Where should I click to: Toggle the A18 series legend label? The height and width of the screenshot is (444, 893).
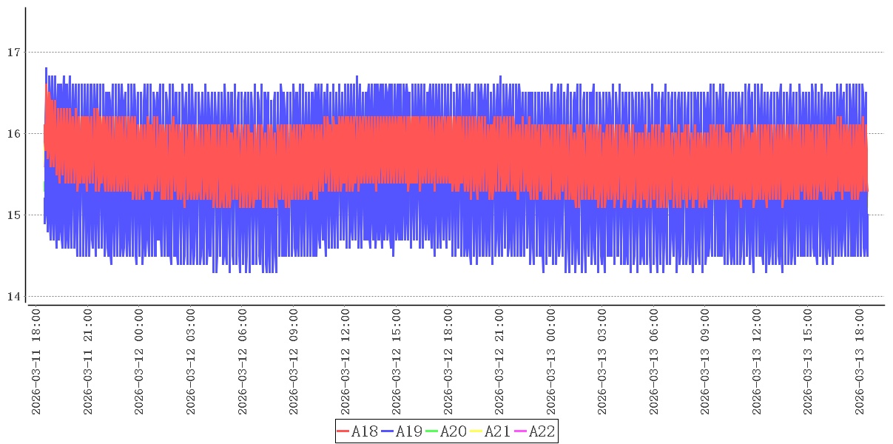(x=365, y=431)
